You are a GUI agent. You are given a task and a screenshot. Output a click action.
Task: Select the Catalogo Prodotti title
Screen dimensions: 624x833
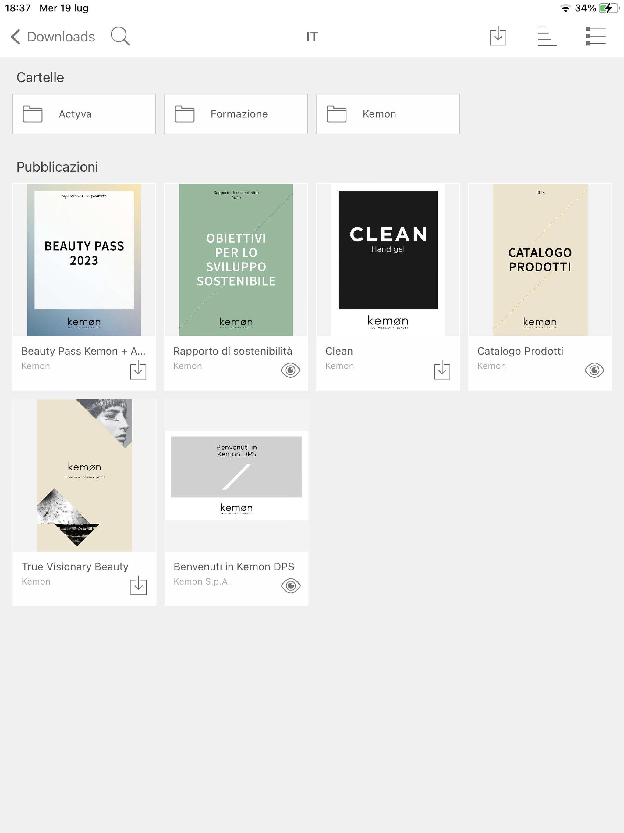[x=520, y=351]
